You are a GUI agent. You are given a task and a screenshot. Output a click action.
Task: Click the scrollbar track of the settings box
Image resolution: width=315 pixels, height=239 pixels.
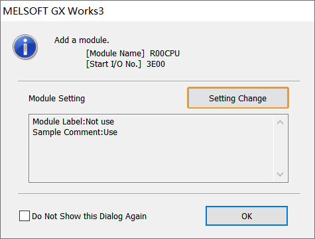tap(281, 148)
